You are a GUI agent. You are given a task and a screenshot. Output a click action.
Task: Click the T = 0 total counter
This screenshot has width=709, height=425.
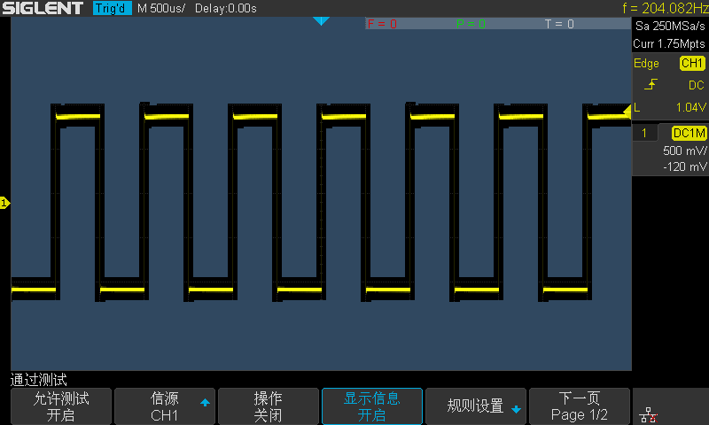coord(559,24)
